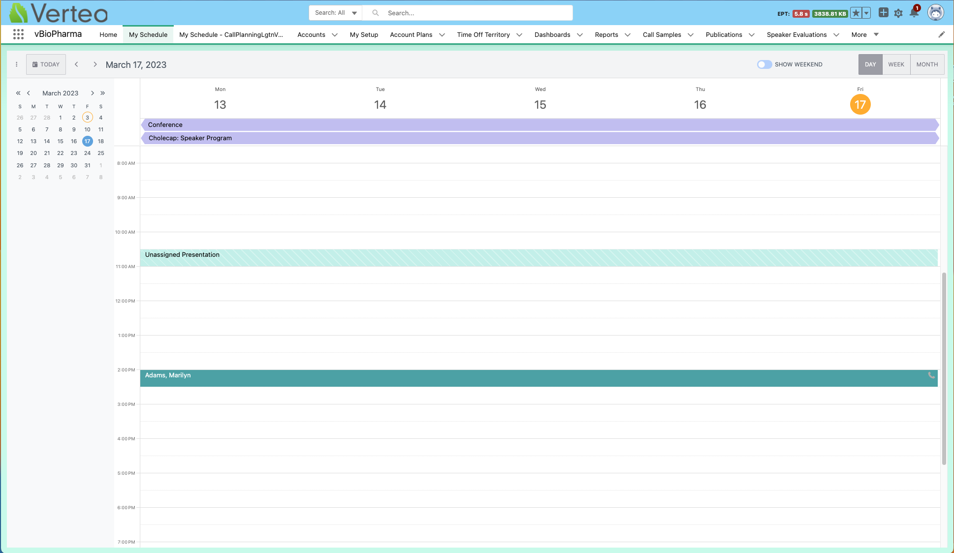954x553 pixels.
Task: Open the Search: All scope dropdown
Action: click(x=336, y=13)
